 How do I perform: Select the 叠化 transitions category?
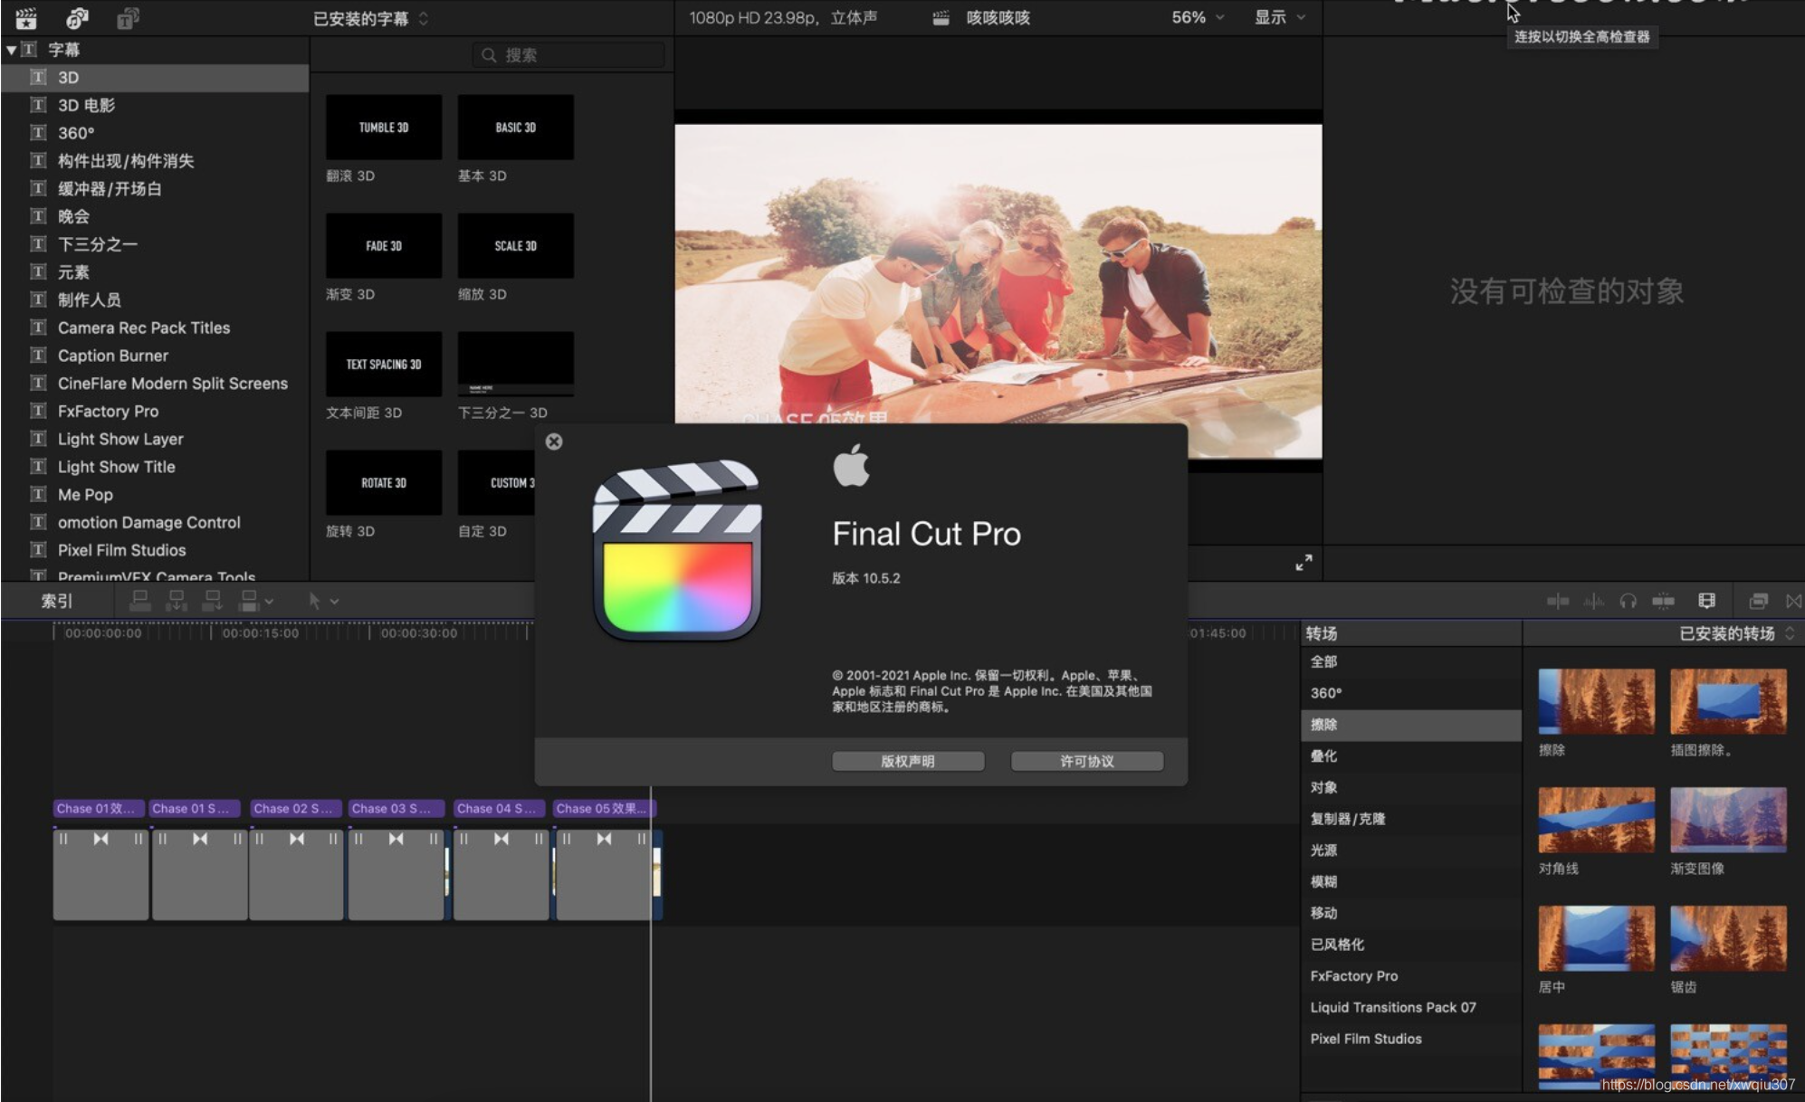[1411, 755]
